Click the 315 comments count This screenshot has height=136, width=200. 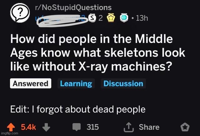[x=92, y=127]
